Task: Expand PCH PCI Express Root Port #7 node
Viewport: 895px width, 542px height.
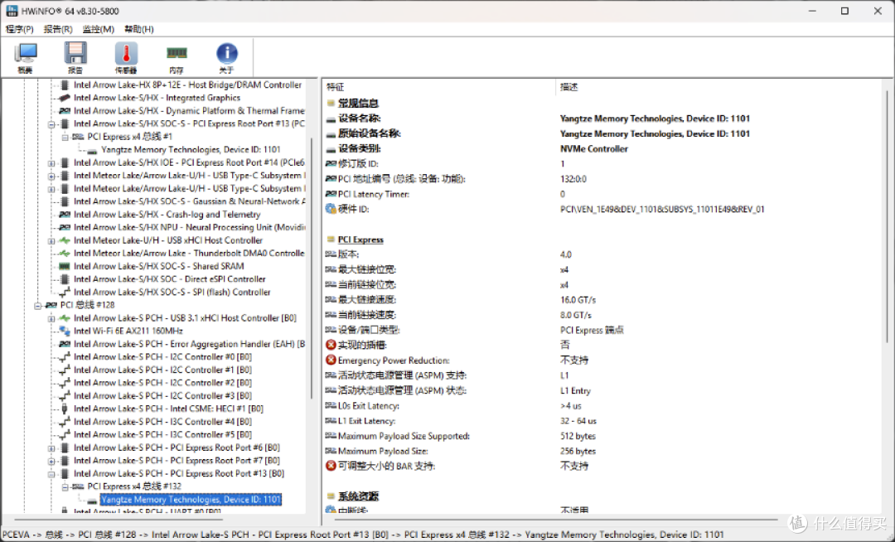Action: click(51, 461)
